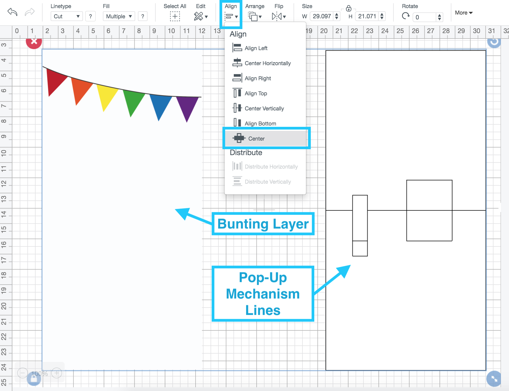509x391 pixels.
Task: Toggle the aspect ratio lock icon
Action: pyautogui.click(x=348, y=8)
